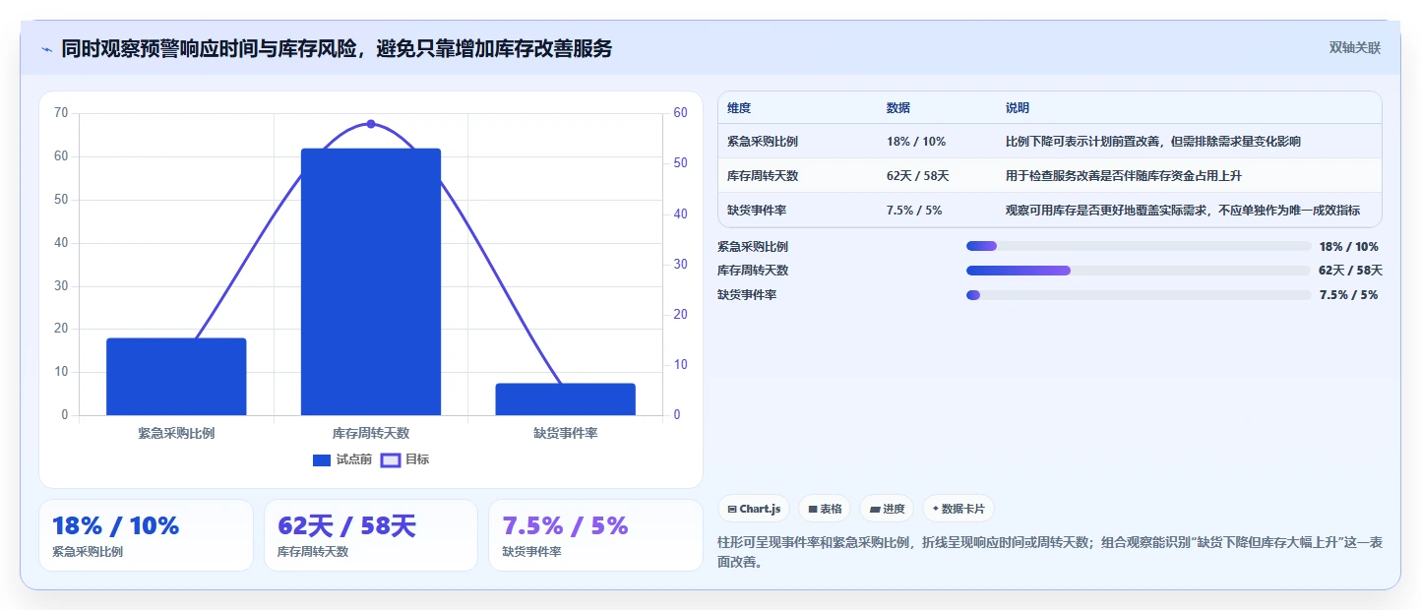Click the 数据 table column header

[x=898, y=108]
